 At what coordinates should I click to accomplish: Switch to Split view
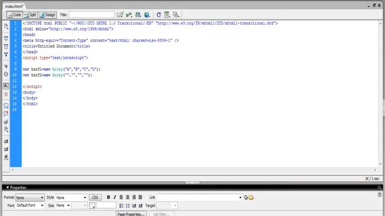31,15
